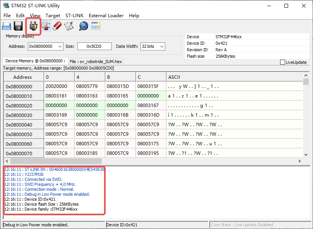Expand the Address dropdown
The height and width of the screenshot is (229, 313).
[60, 46]
